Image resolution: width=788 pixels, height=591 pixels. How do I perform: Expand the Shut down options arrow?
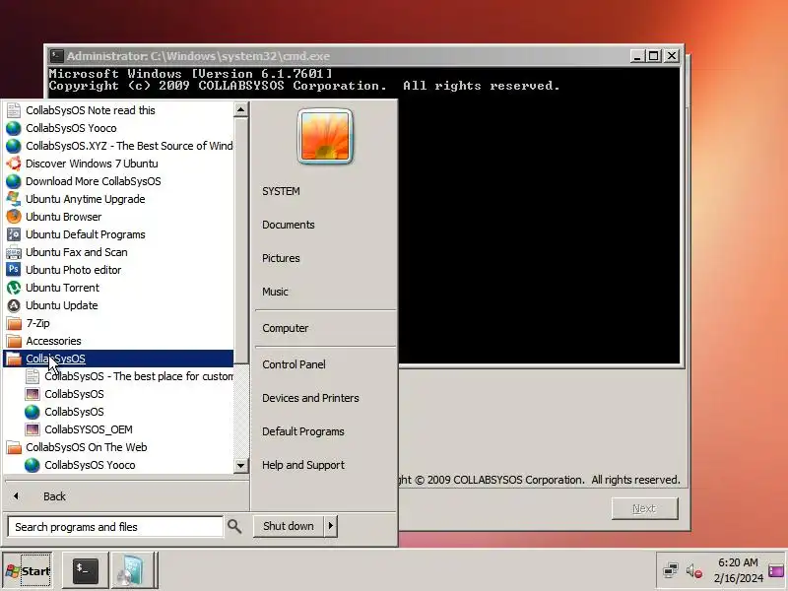point(330,526)
